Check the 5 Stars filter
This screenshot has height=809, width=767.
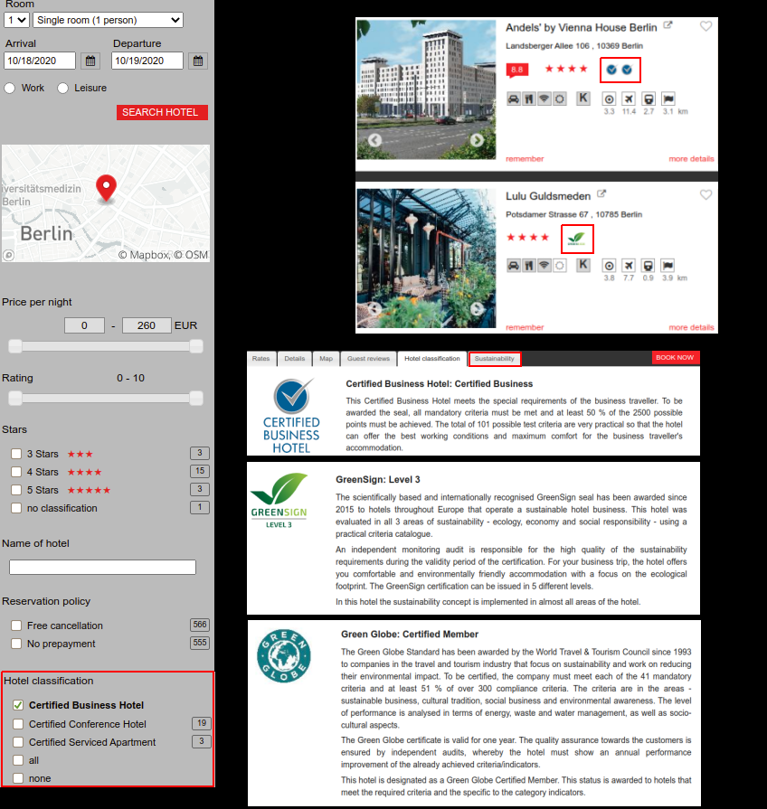click(x=16, y=490)
